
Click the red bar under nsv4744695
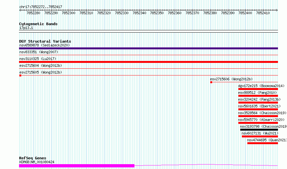(263, 143)
